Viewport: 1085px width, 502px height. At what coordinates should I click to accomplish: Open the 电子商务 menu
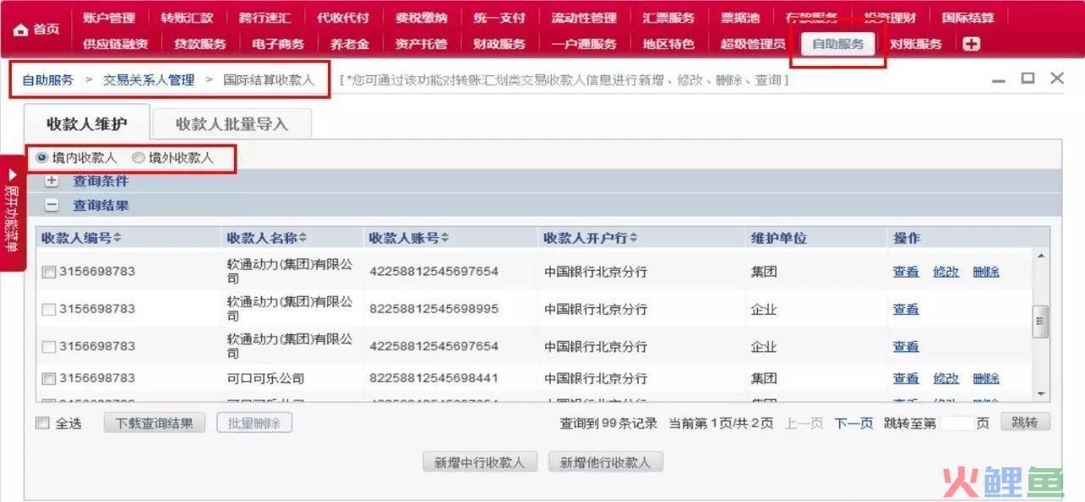coord(278,44)
